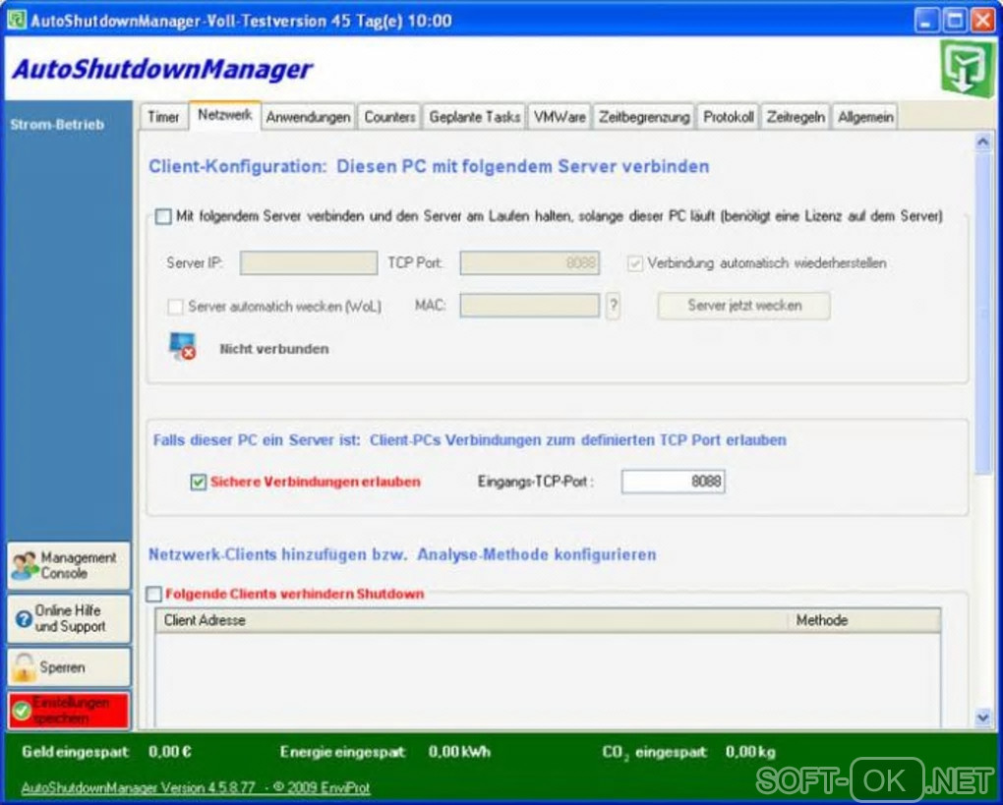Click the MAC address input field
The width and height of the screenshot is (1003, 805).
(x=530, y=306)
